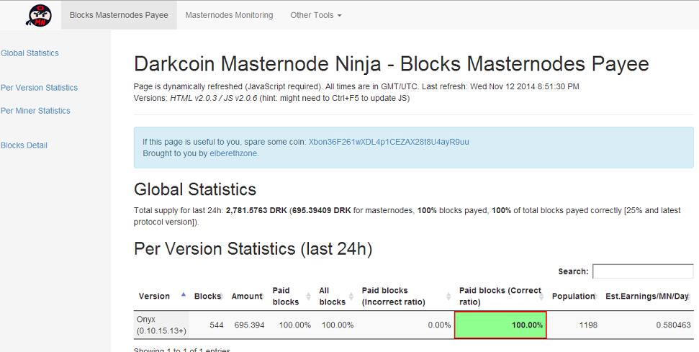Jump to Per Miner Statistics link
699x352 pixels.
(35, 111)
